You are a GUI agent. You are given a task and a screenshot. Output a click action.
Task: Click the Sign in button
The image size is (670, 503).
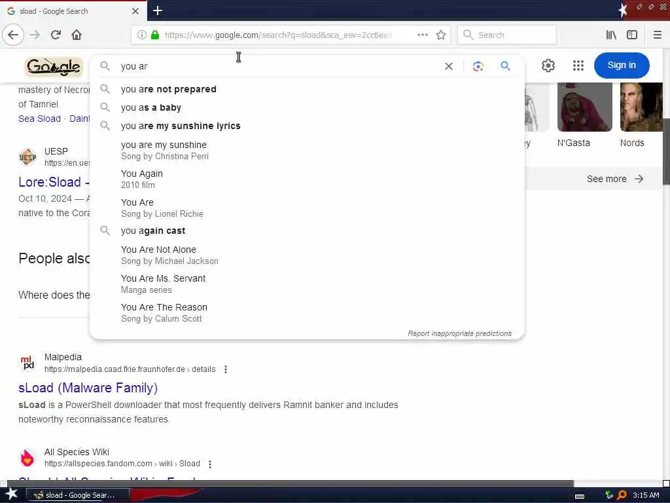point(622,65)
